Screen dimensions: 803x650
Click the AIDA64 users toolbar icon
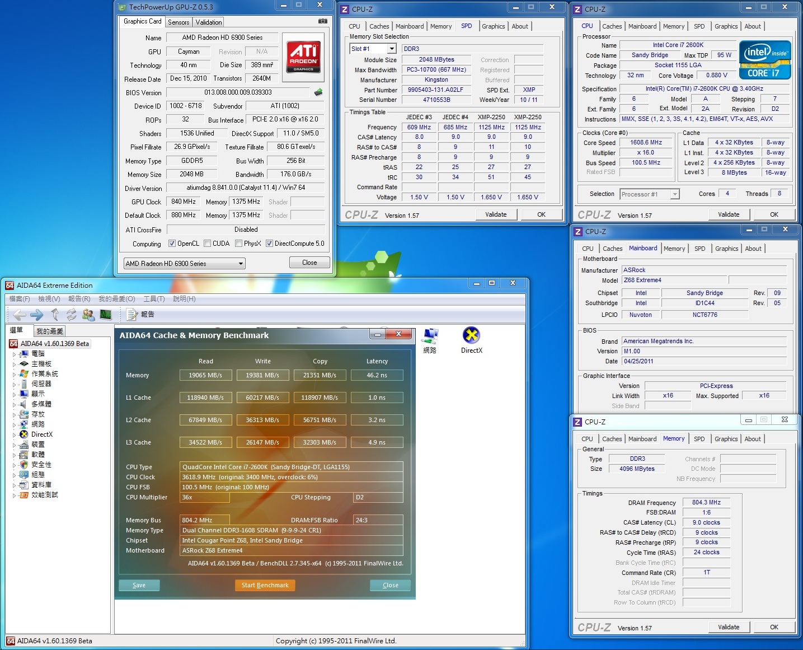tap(88, 315)
